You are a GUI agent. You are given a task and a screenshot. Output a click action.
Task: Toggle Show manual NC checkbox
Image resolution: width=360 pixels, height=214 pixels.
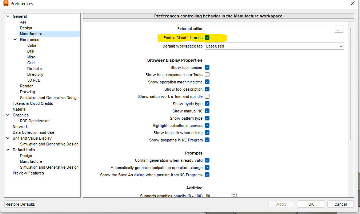coord(207,111)
